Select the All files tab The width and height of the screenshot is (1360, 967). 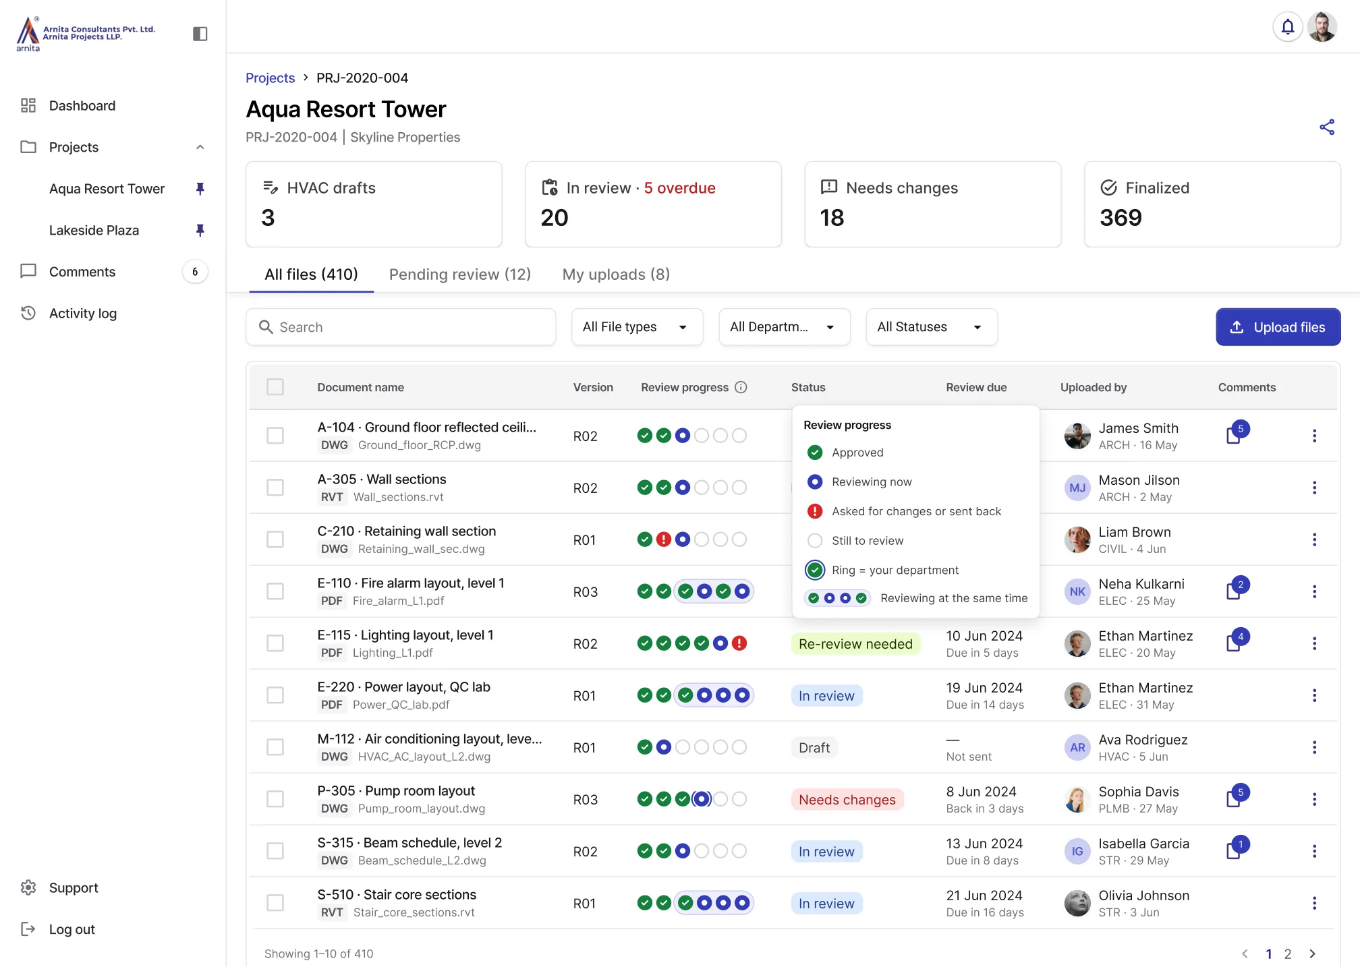(311, 274)
